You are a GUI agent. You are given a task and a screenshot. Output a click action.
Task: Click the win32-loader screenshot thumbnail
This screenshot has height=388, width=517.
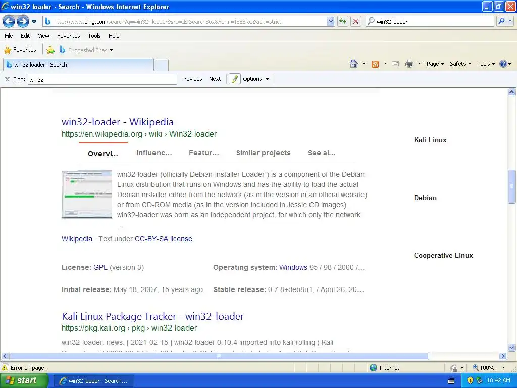tap(87, 195)
